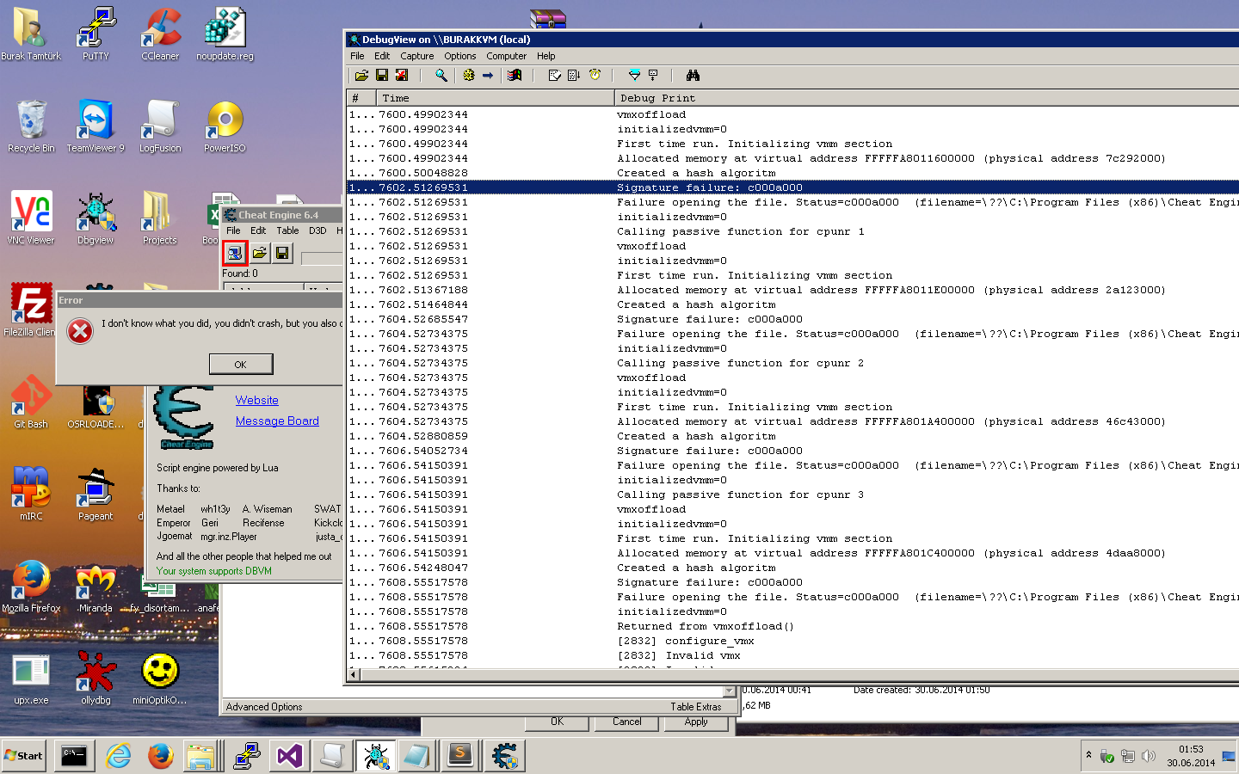The height and width of the screenshot is (774, 1239).
Task: Open the Table menu in Cheat Engine
Action: pyautogui.click(x=287, y=230)
